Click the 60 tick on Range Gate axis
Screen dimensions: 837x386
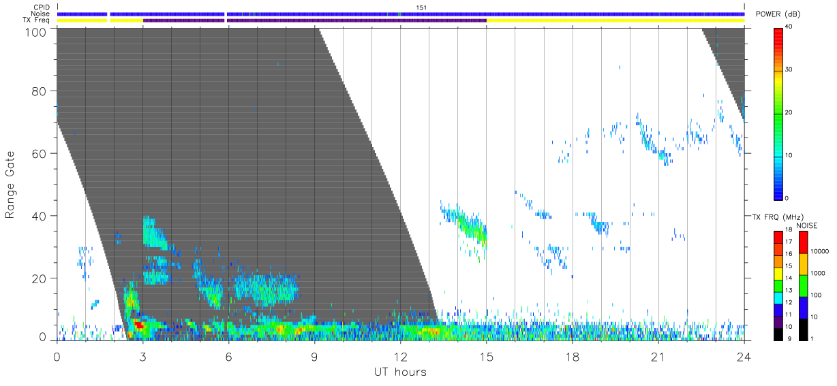(x=40, y=153)
